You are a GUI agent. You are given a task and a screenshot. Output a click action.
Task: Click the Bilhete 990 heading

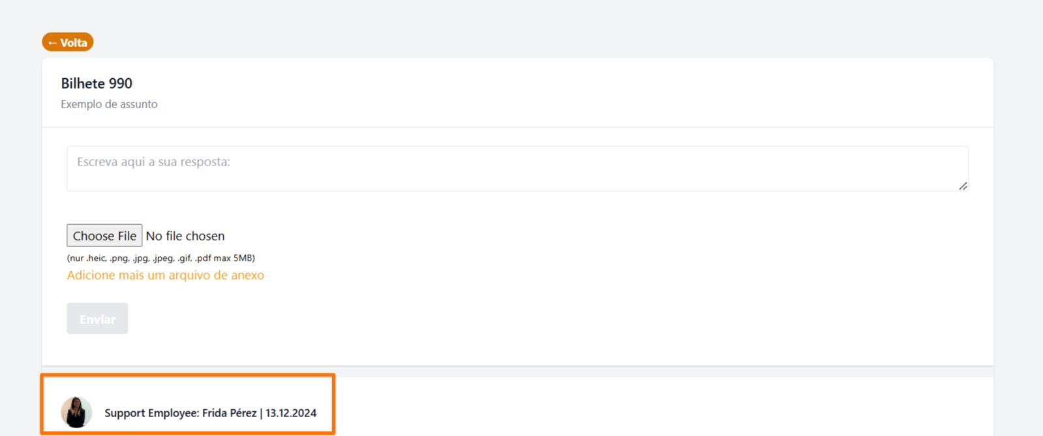click(x=97, y=83)
